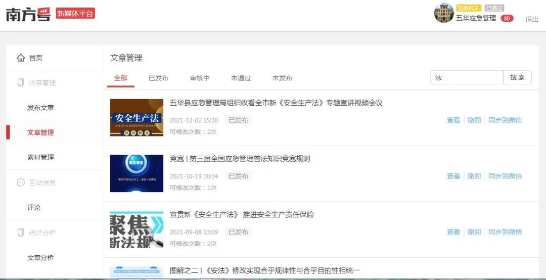This screenshot has width=546, height=280.
Task: Click the 五华应急管理 account name
Action: click(476, 18)
